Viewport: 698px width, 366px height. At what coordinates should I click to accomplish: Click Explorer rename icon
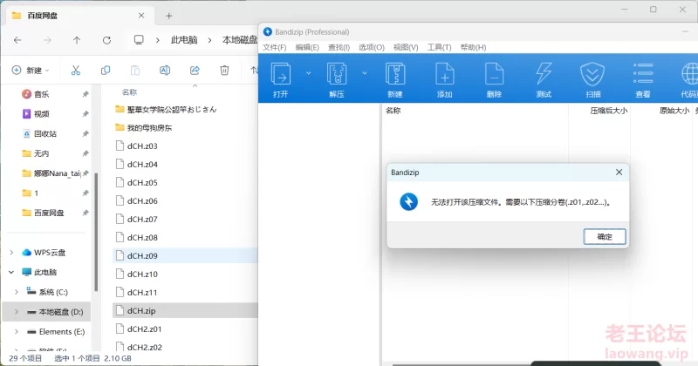[165, 71]
